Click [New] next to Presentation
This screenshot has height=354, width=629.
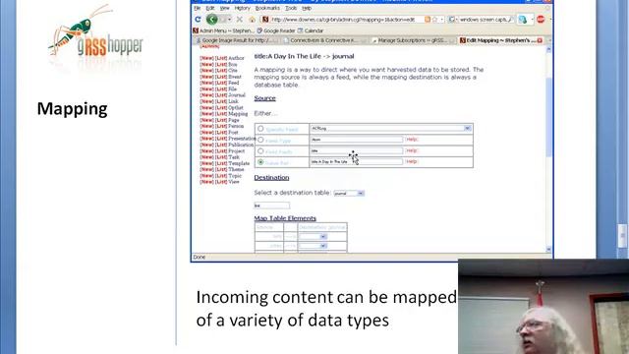(207, 139)
